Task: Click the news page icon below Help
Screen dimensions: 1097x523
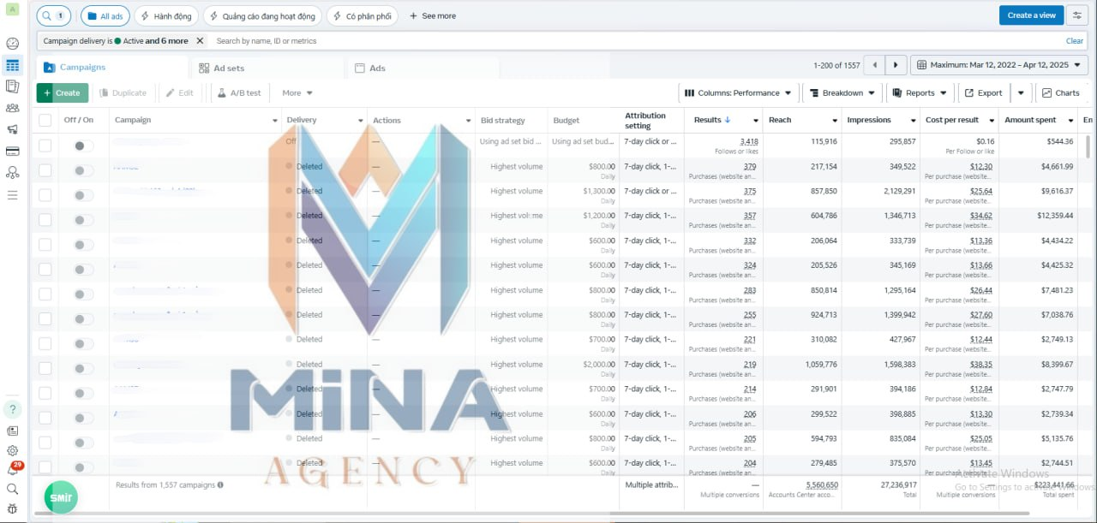Action: [12, 431]
